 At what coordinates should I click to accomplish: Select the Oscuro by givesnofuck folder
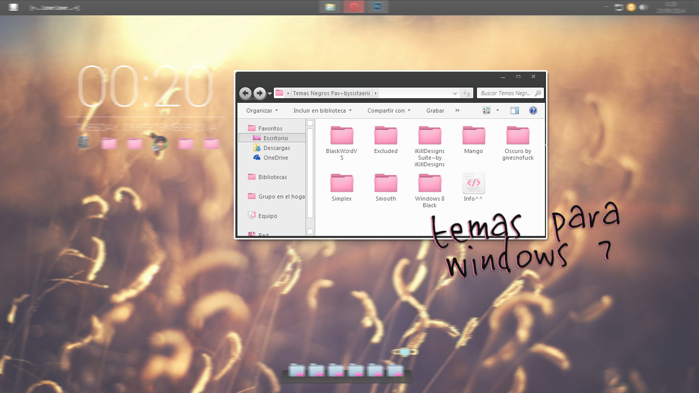pos(518,143)
